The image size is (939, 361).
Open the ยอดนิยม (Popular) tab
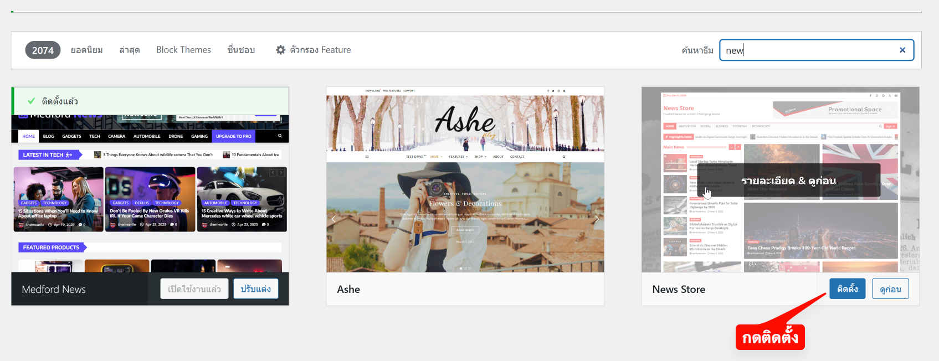[x=86, y=50]
